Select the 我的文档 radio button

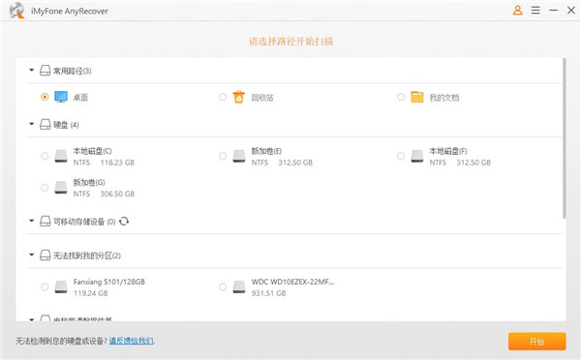[x=401, y=97]
